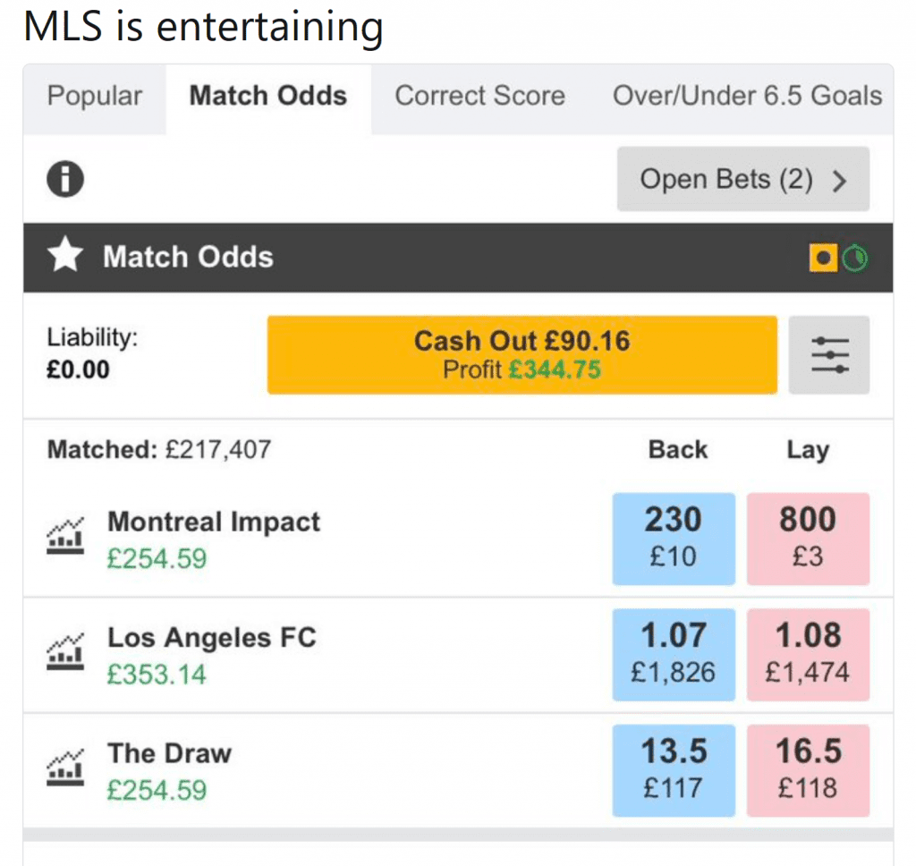
Task: Click the yellow square market icon
Action: (823, 259)
